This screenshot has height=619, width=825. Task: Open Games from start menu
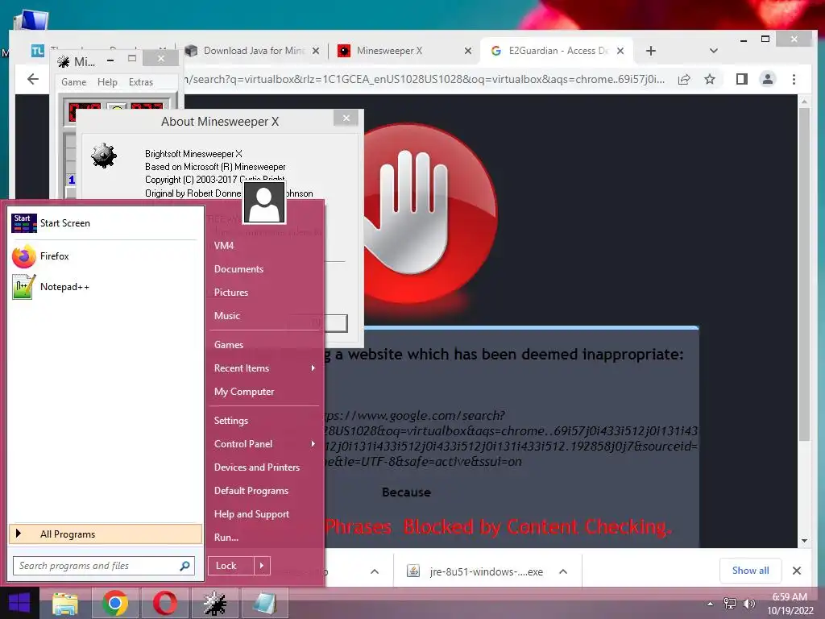(x=228, y=345)
